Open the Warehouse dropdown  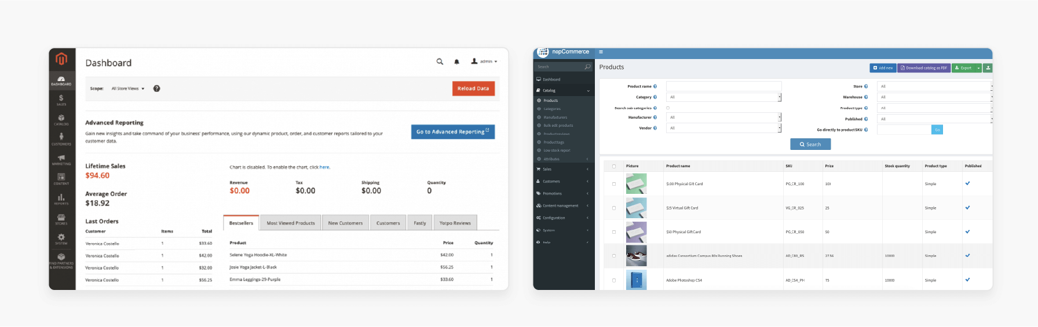935,97
